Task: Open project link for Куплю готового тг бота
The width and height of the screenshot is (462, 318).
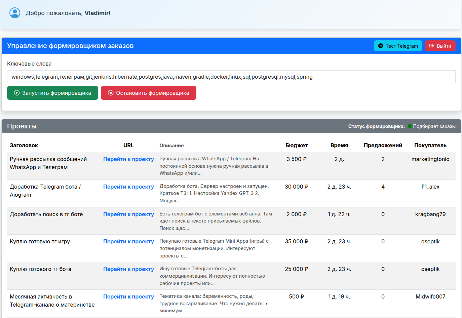Action: pyautogui.click(x=128, y=269)
